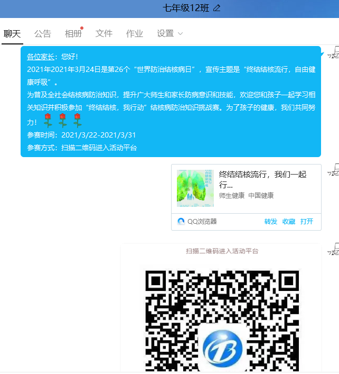Click the QQ浏览器 label

[x=202, y=221]
